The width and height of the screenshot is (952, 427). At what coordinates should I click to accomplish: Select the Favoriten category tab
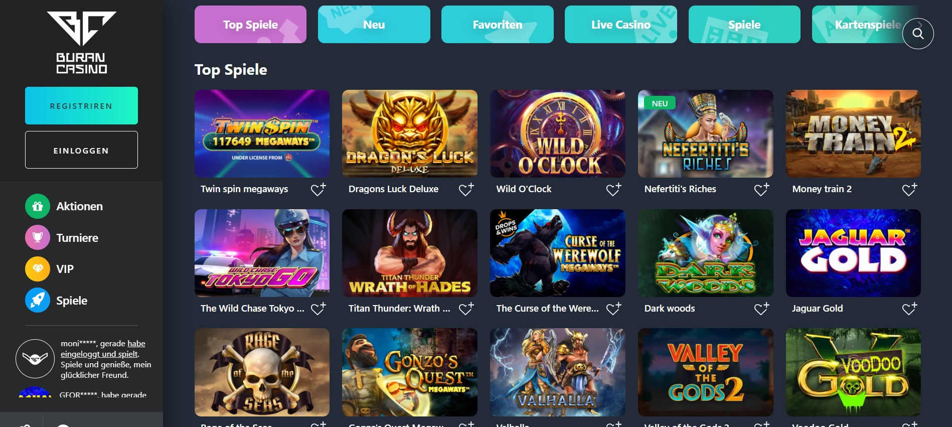[x=498, y=24]
